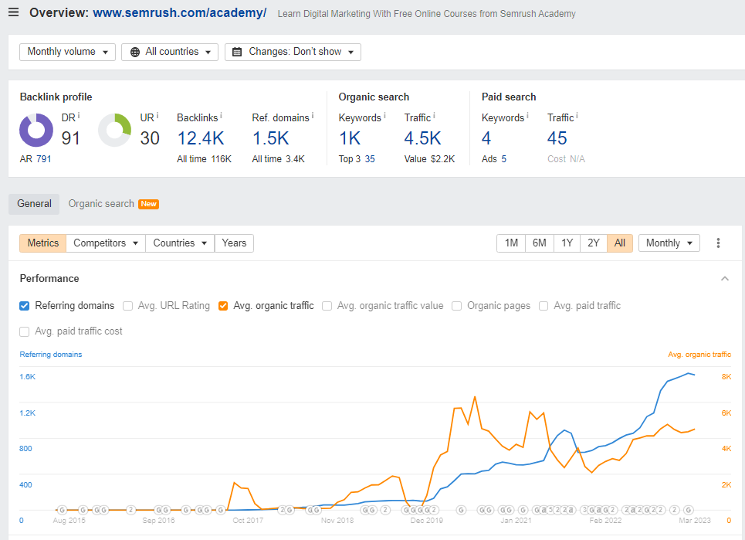Expand the Competitors dropdown

point(106,243)
